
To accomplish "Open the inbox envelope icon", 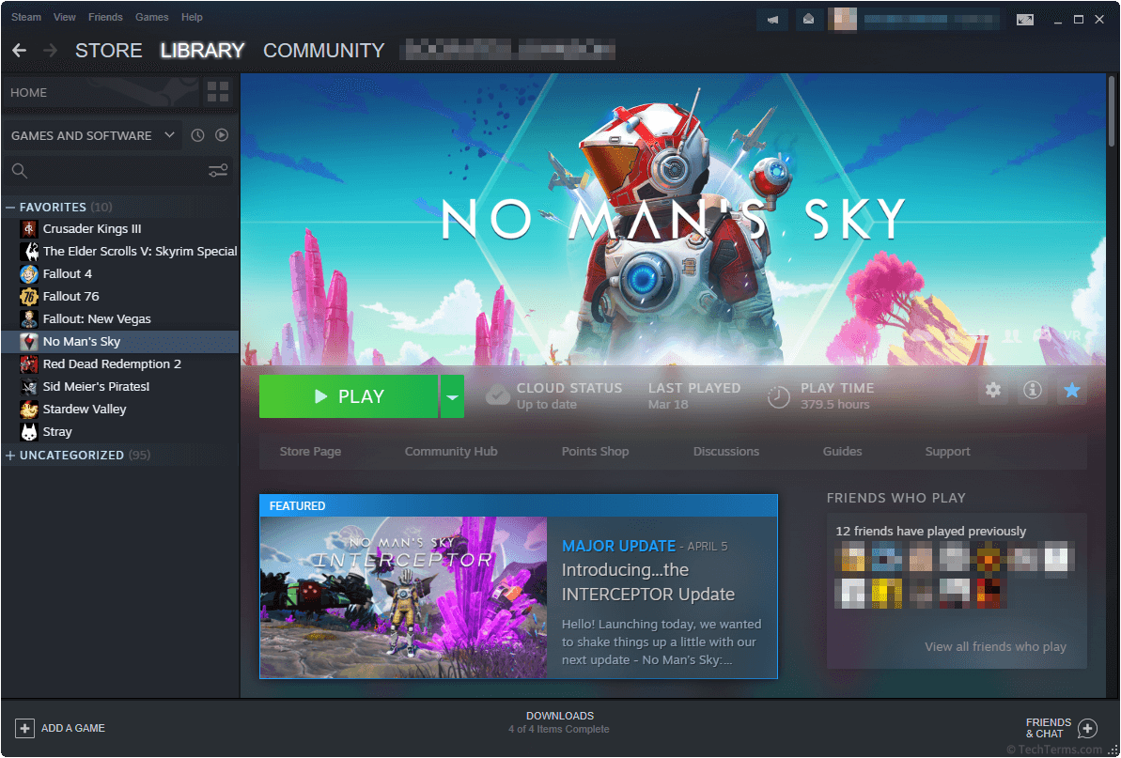I will pos(808,20).
